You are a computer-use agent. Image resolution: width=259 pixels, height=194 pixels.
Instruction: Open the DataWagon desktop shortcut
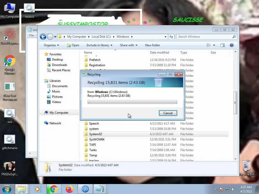(10, 37)
